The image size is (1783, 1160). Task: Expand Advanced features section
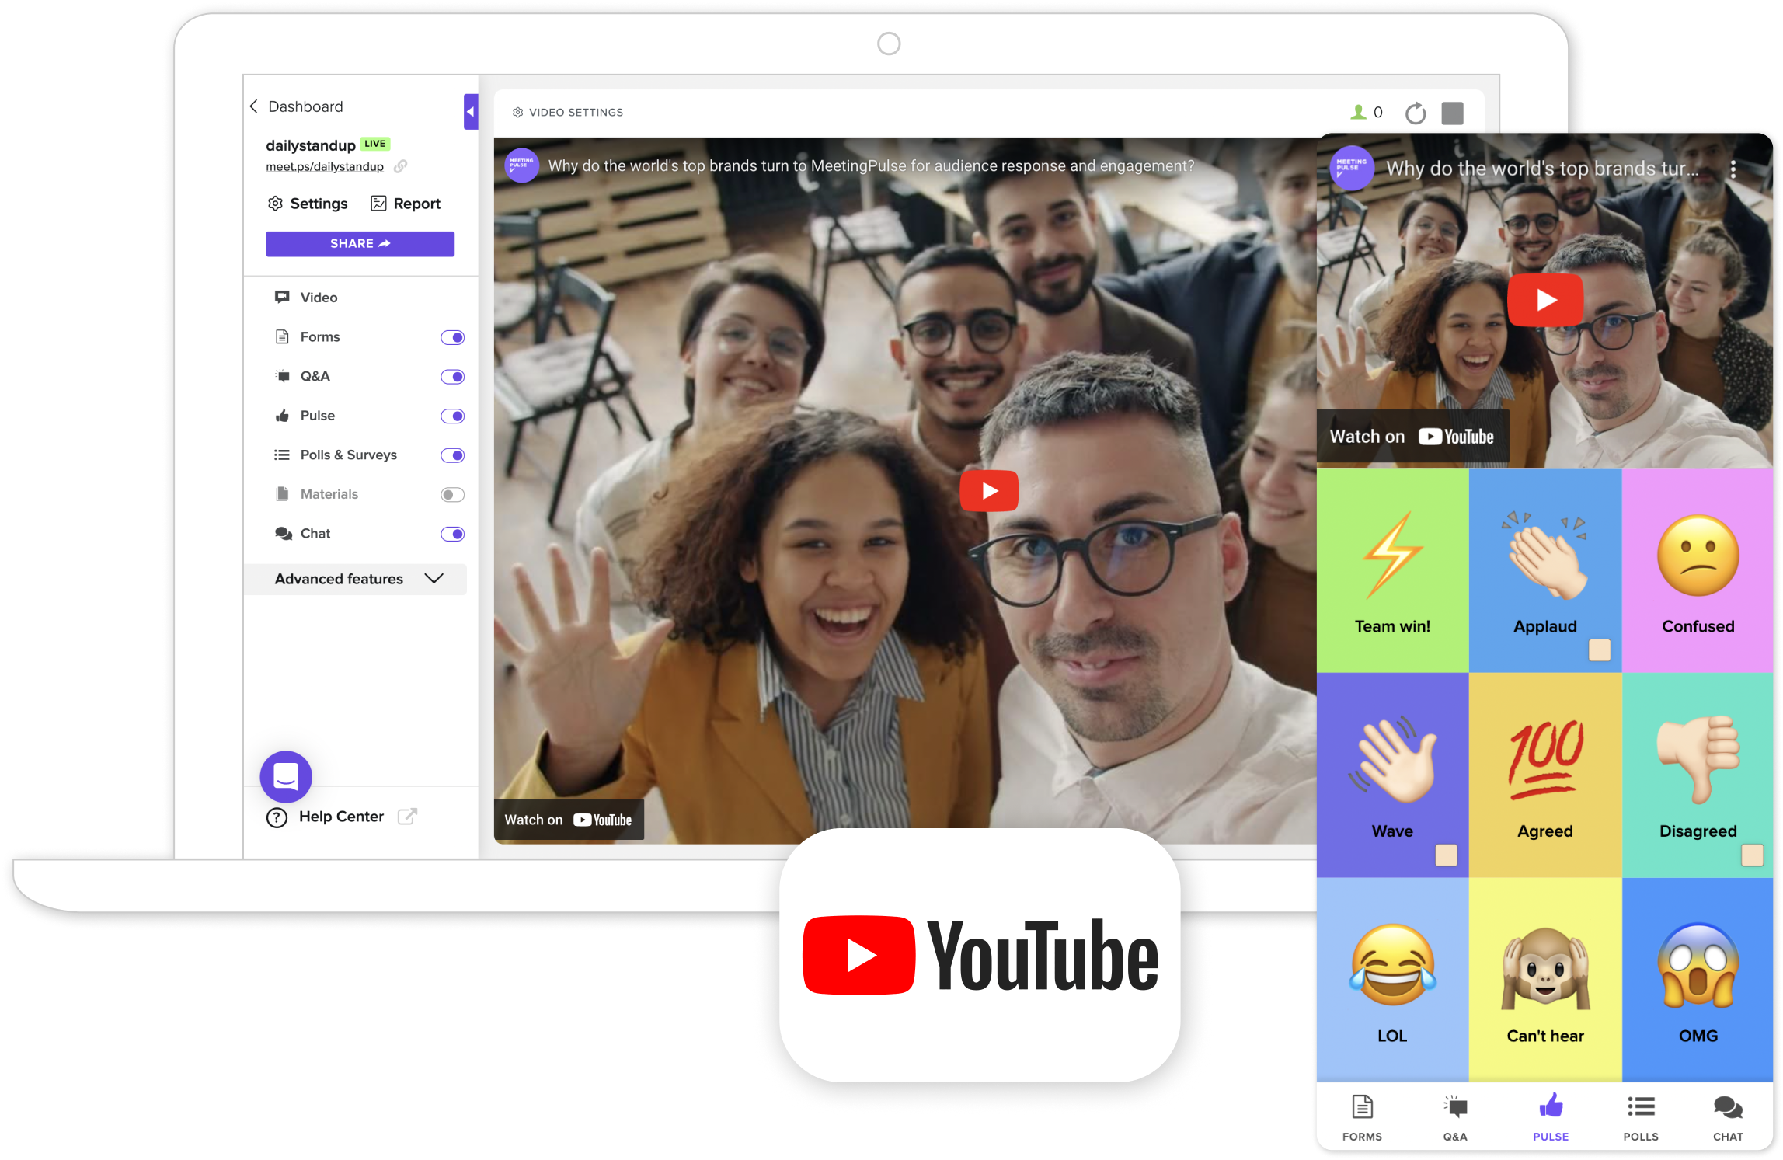click(356, 580)
